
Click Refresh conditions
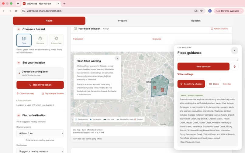(219, 29)
